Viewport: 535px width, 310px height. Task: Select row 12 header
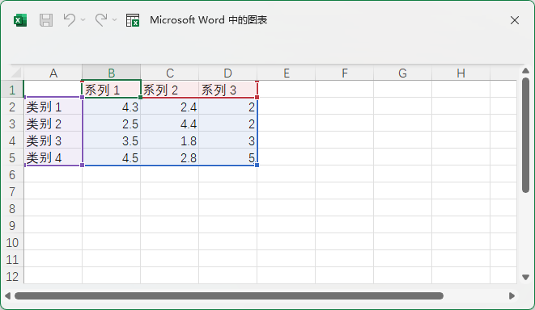click(x=12, y=275)
